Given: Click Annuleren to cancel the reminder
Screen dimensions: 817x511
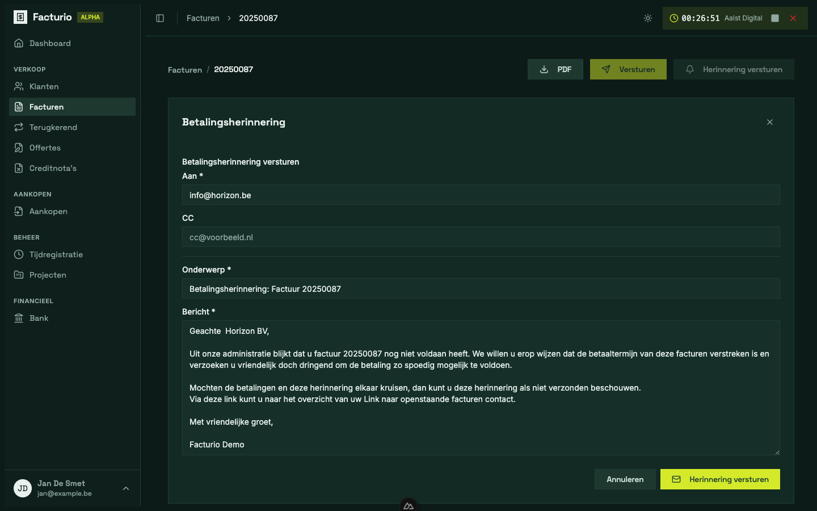Looking at the screenshot, I should (x=625, y=479).
